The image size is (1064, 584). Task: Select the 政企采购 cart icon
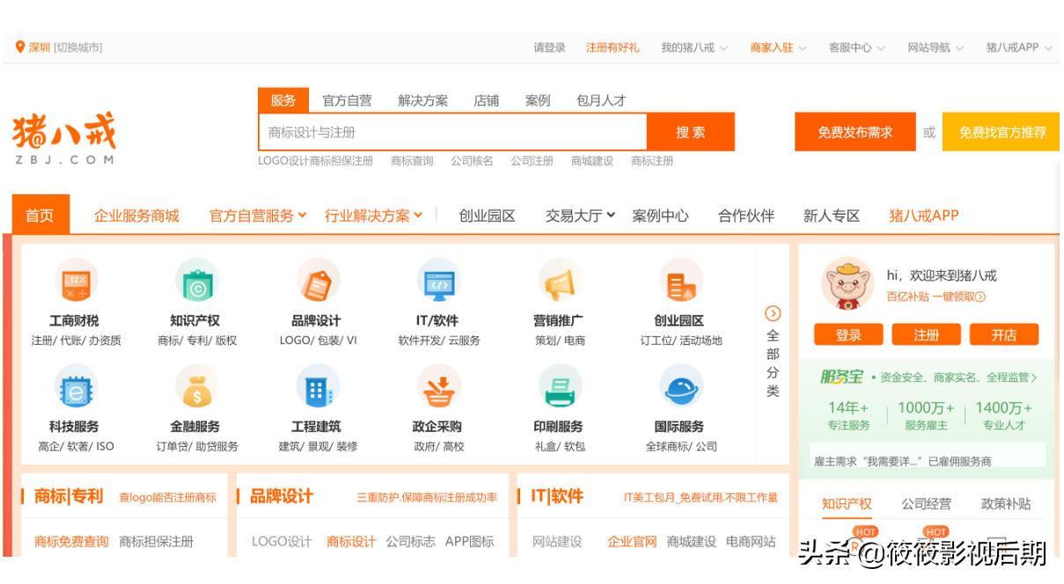click(439, 388)
